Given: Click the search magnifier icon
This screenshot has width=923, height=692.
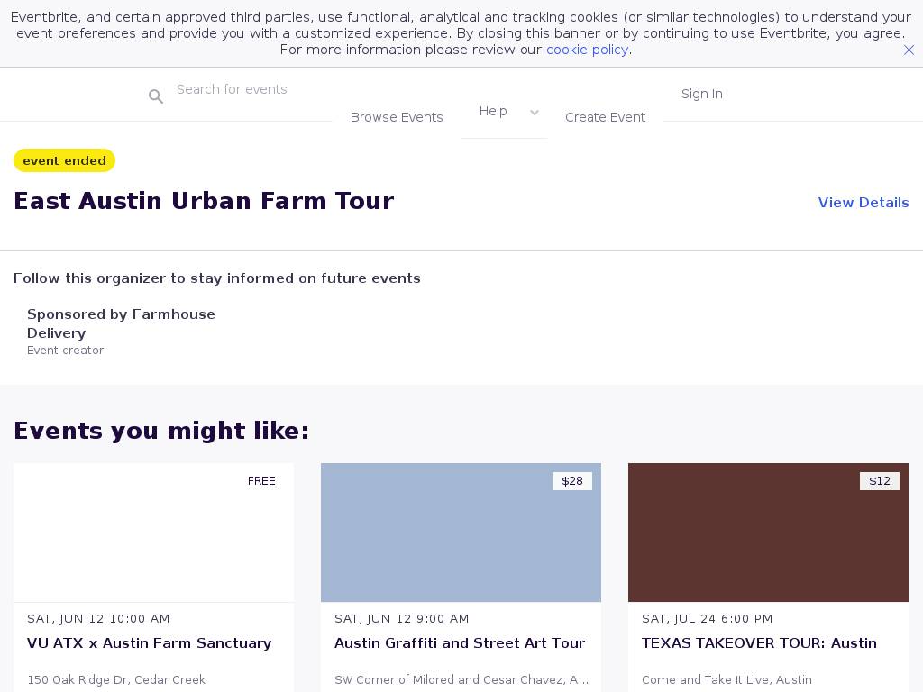Looking at the screenshot, I should [156, 96].
